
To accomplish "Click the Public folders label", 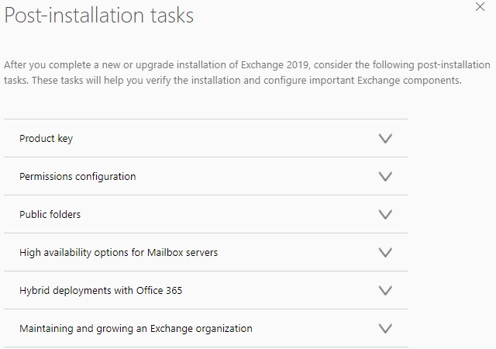I will coord(50,215).
